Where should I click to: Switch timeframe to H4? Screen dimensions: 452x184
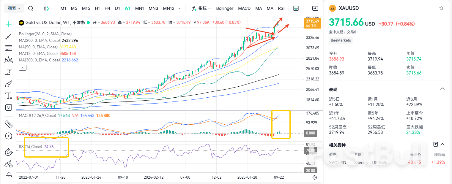[x=107, y=8]
